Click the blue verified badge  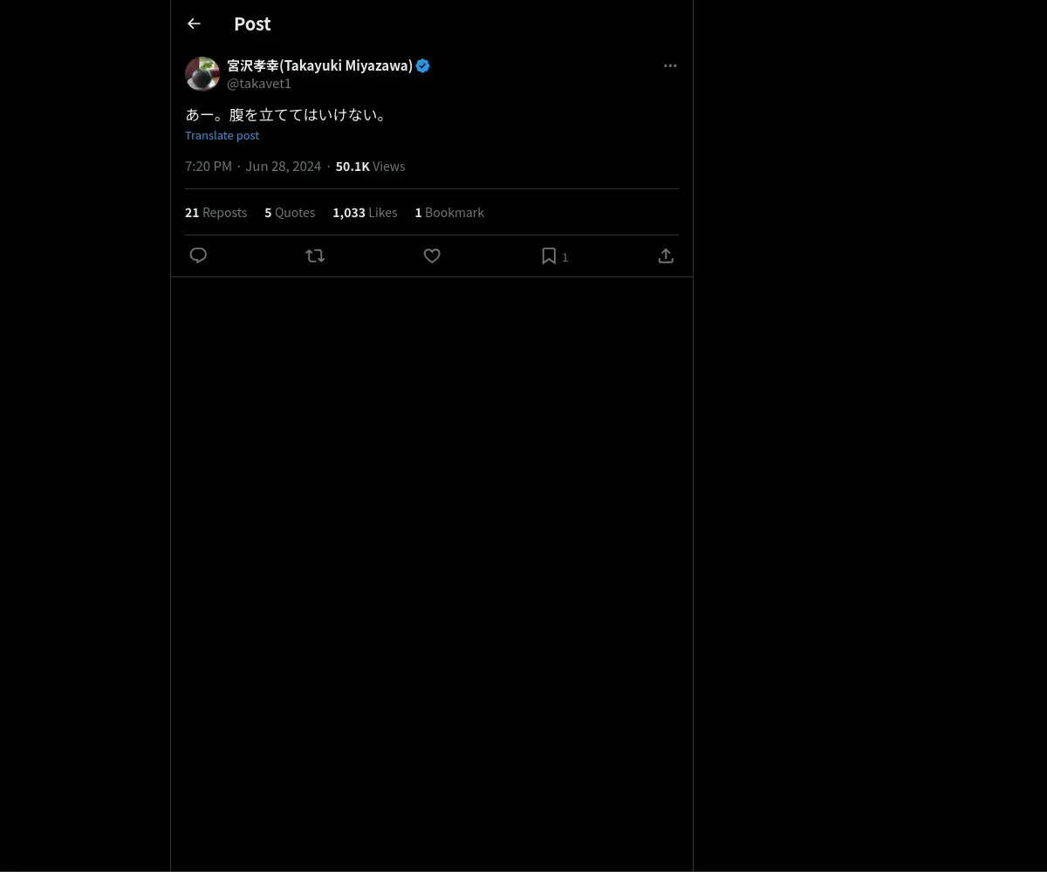pos(423,65)
